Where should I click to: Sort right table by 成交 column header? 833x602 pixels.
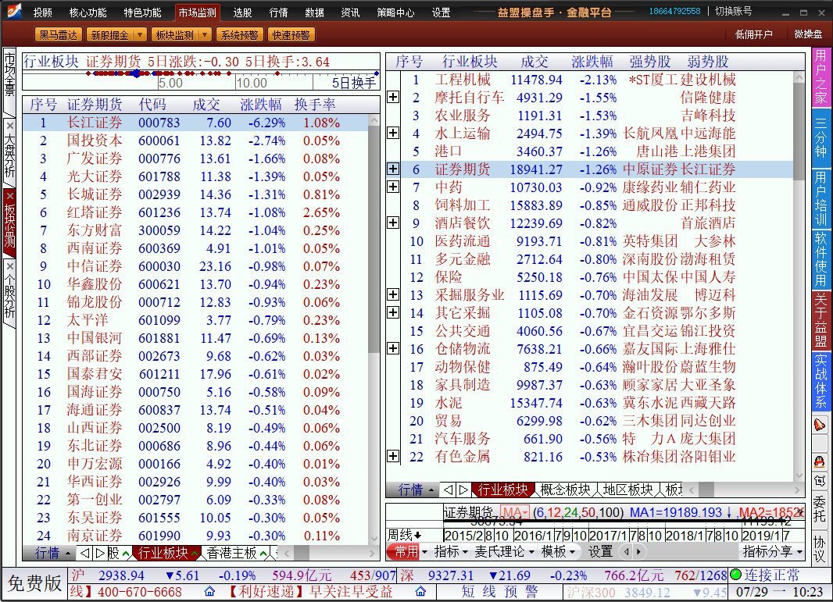point(534,62)
